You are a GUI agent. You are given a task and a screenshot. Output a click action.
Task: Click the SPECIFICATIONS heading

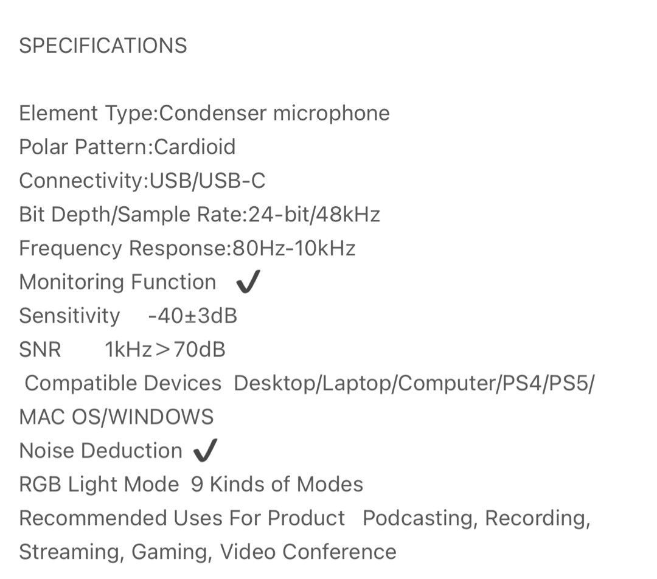103,46
